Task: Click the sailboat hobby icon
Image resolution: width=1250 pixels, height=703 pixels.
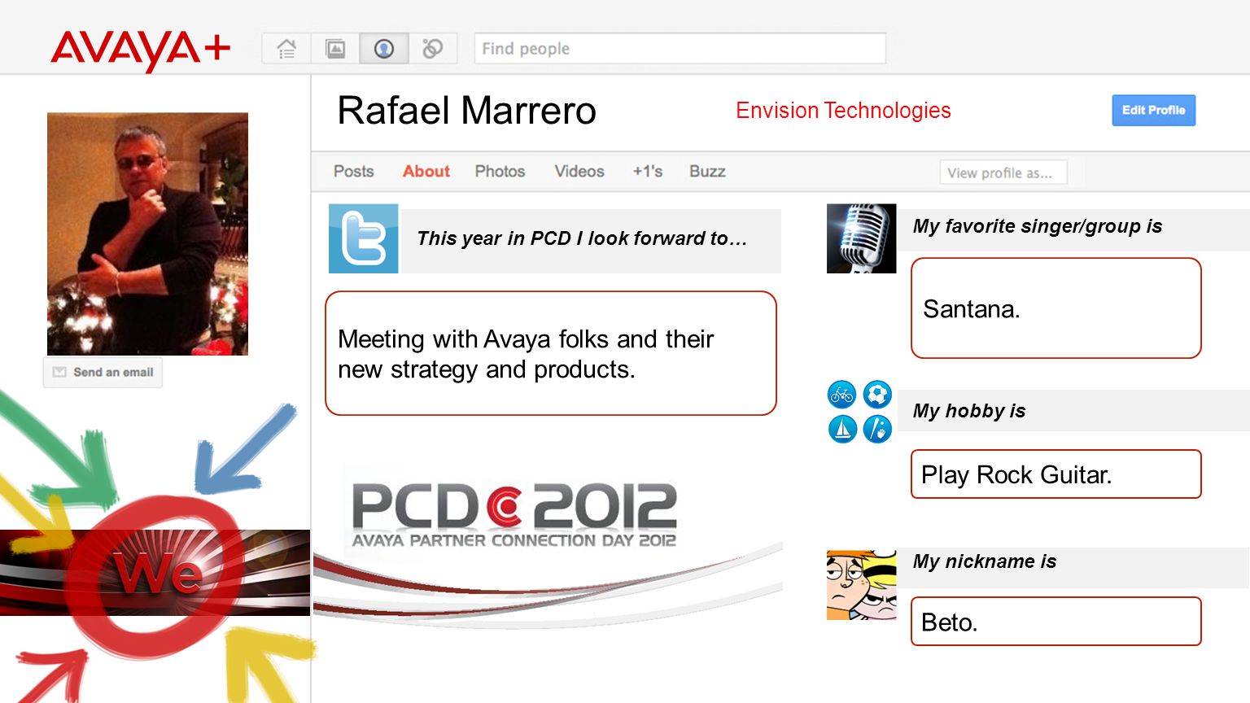Action: (x=842, y=429)
